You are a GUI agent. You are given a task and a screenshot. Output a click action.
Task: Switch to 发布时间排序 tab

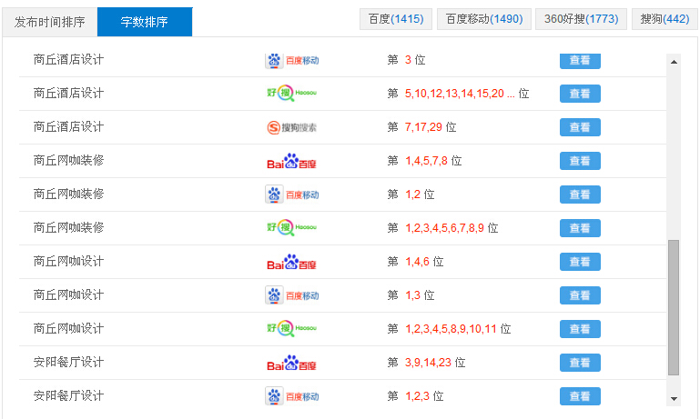49,22
